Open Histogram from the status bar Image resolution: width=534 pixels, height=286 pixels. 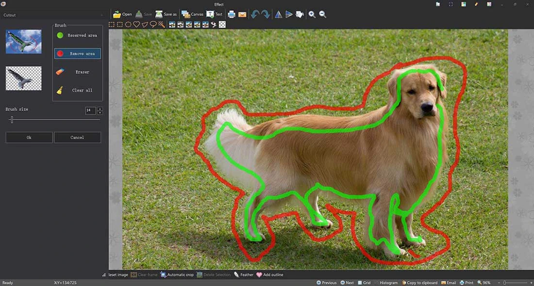pyautogui.click(x=385, y=283)
